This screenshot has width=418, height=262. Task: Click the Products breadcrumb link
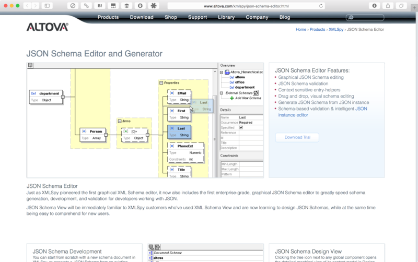tap(317, 30)
